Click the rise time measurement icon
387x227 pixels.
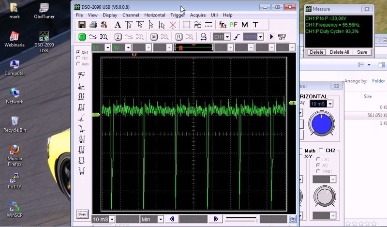pyautogui.click(x=81, y=118)
